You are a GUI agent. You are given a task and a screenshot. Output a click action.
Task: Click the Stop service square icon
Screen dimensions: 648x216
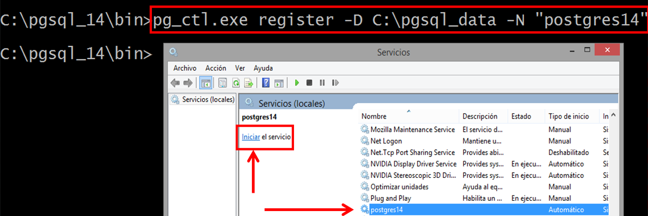tap(309, 82)
